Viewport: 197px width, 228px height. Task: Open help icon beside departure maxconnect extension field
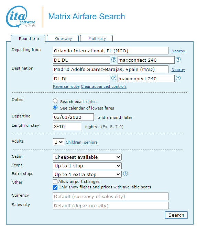click(178, 60)
